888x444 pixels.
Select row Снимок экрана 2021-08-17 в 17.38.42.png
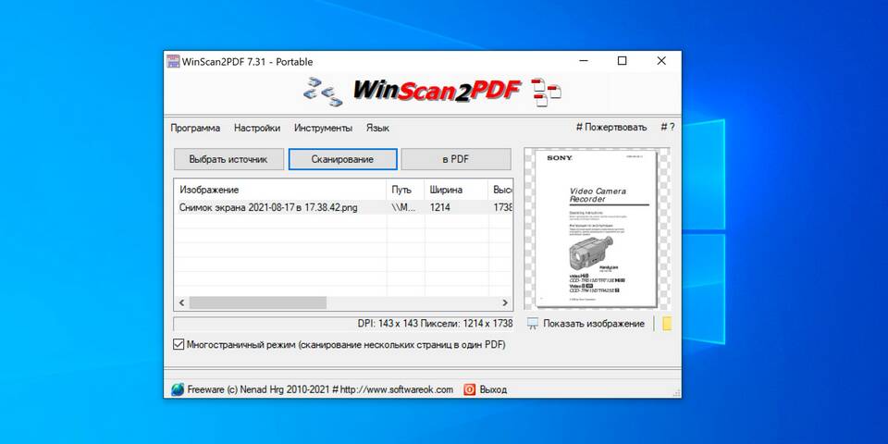pyautogui.click(x=343, y=207)
